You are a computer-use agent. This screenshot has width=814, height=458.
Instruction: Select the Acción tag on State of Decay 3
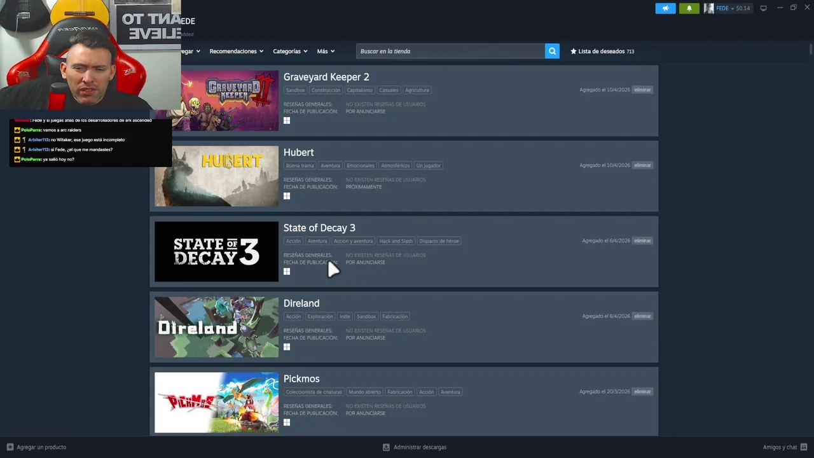tap(293, 241)
